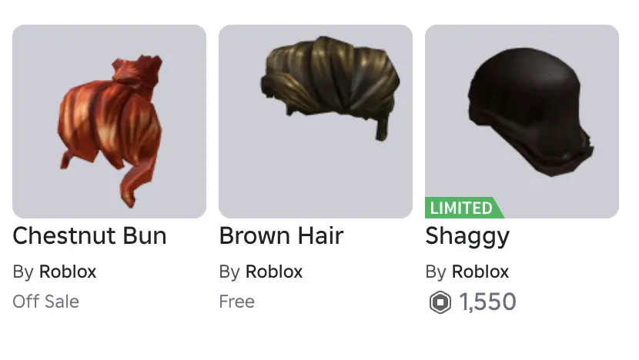Click the 'By' text under Chestnut Bun

coord(23,272)
